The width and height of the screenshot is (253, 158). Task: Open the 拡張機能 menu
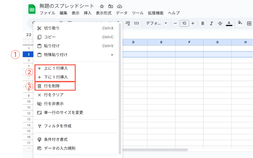click(x=156, y=13)
